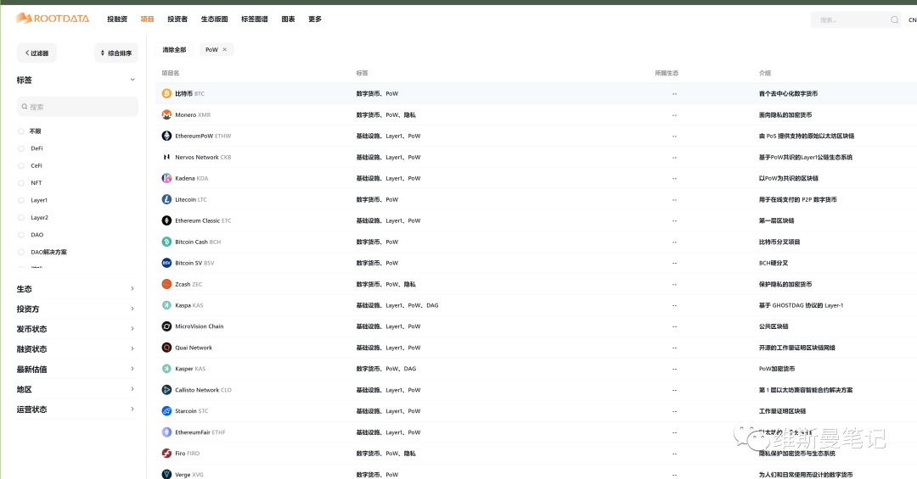Remove the PoW filter tag with X
The width and height of the screenshot is (917, 479).
[224, 50]
